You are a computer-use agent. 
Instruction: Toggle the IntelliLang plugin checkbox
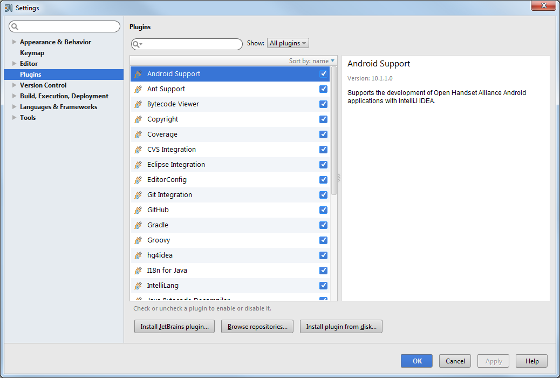[x=323, y=285]
